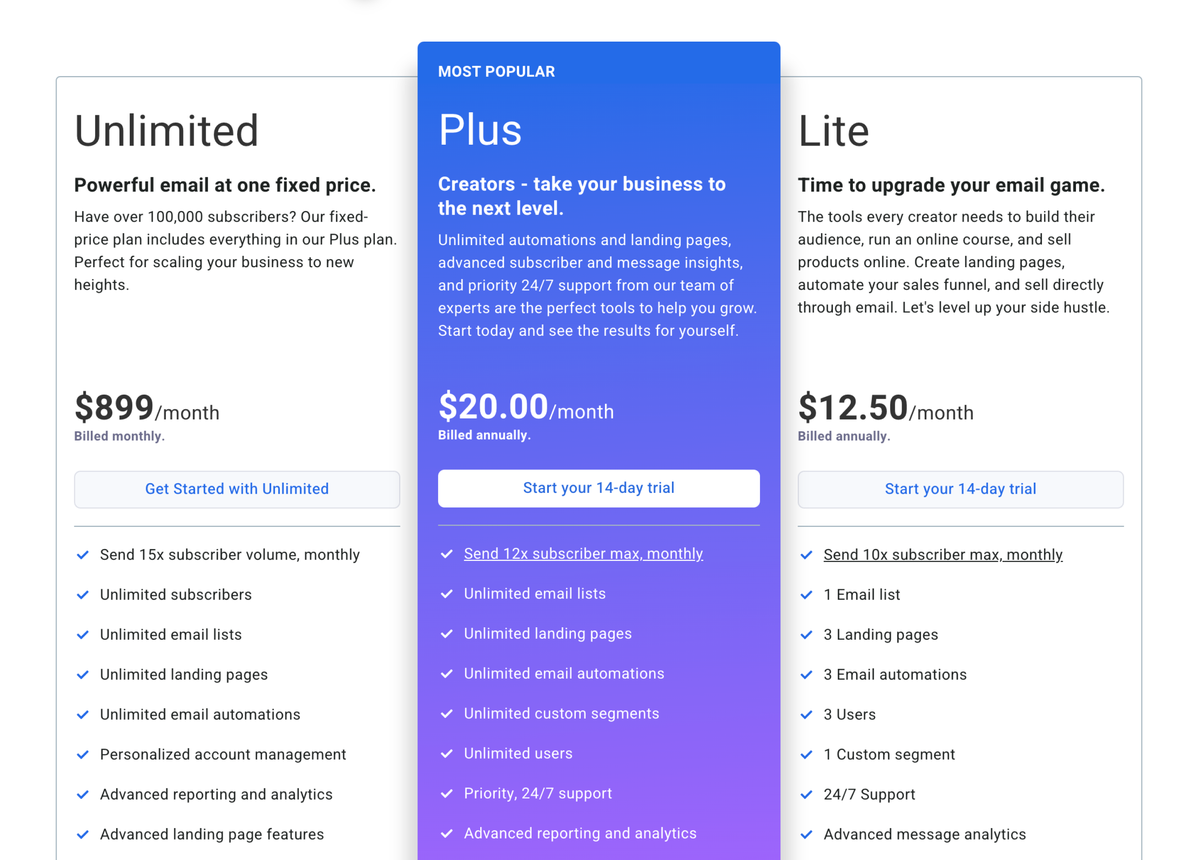This screenshot has height=860, width=1195.
Task: Click the checkmark beside "Unlimited subscribers"
Action: tap(82, 595)
